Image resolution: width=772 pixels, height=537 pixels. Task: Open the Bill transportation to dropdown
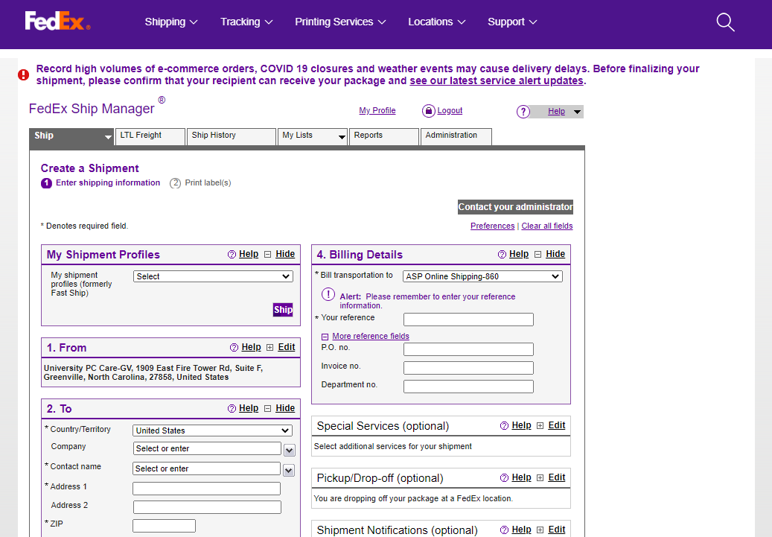(482, 276)
